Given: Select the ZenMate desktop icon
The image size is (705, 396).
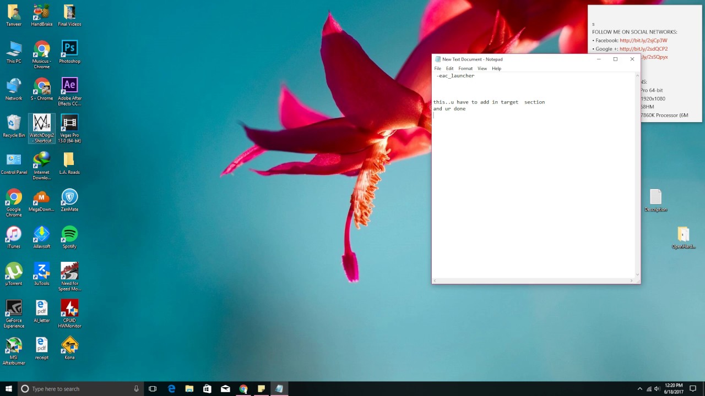Looking at the screenshot, I should coord(69,200).
